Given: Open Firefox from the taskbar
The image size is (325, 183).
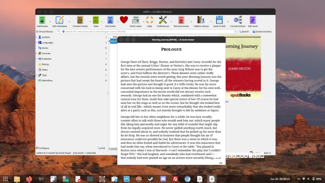Looking at the screenshot, I should point(29,179).
